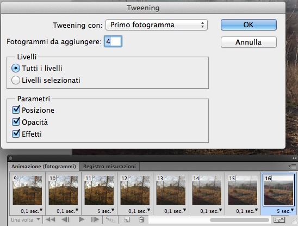
Task: Click the tween animation frames icon
Action: click(x=110, y=219)
